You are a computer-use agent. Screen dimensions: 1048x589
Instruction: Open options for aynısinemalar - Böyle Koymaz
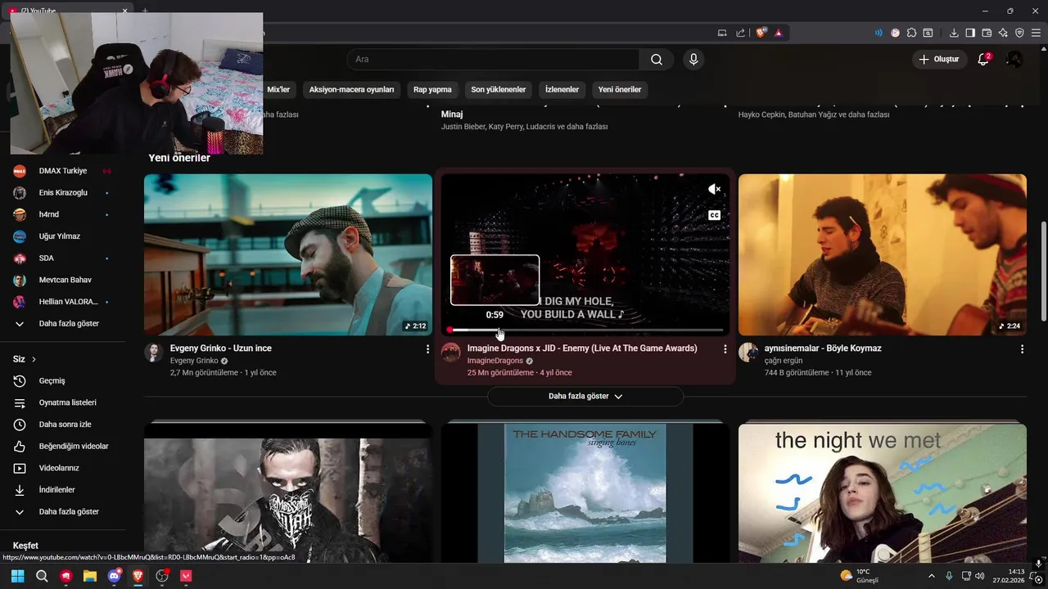[x=1022, y=348]
